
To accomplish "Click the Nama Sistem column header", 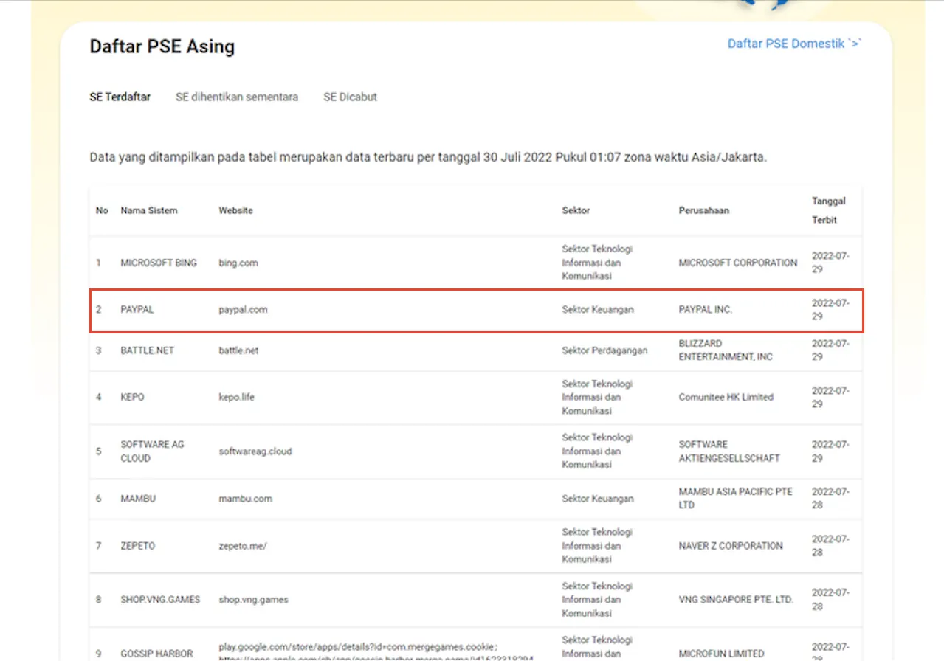I will point(149,210).
